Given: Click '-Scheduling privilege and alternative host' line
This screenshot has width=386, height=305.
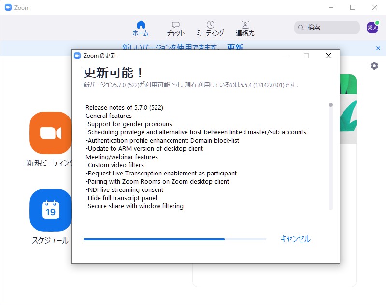Looking at the screenshot, I should 196,132.
